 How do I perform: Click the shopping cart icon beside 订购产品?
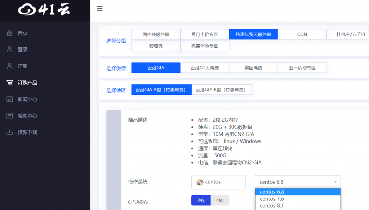[x=10, y=83]
